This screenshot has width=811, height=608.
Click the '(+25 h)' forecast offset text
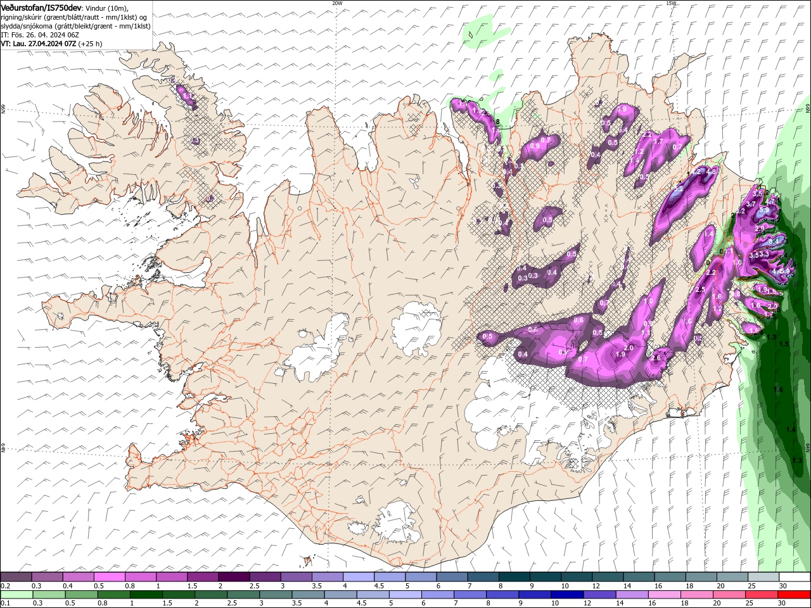click(91, 44)
